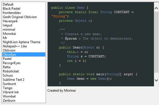Click 'private Object o;' line in preview

(76, 21)
